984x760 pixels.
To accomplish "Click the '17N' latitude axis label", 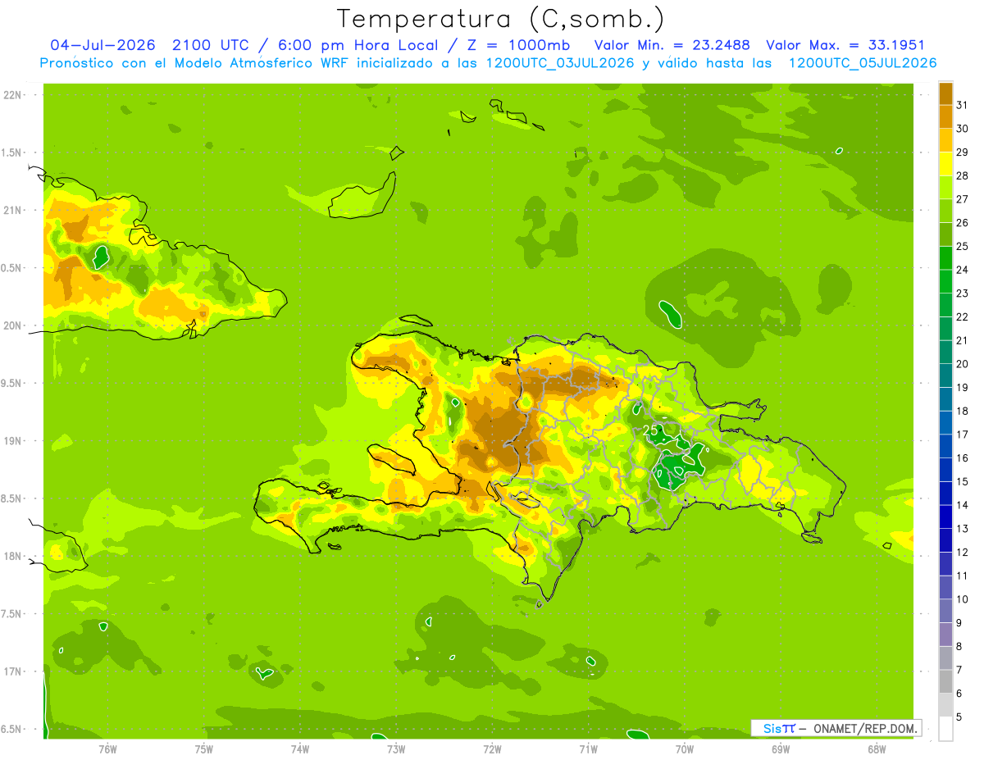I will tap(13, 671).
